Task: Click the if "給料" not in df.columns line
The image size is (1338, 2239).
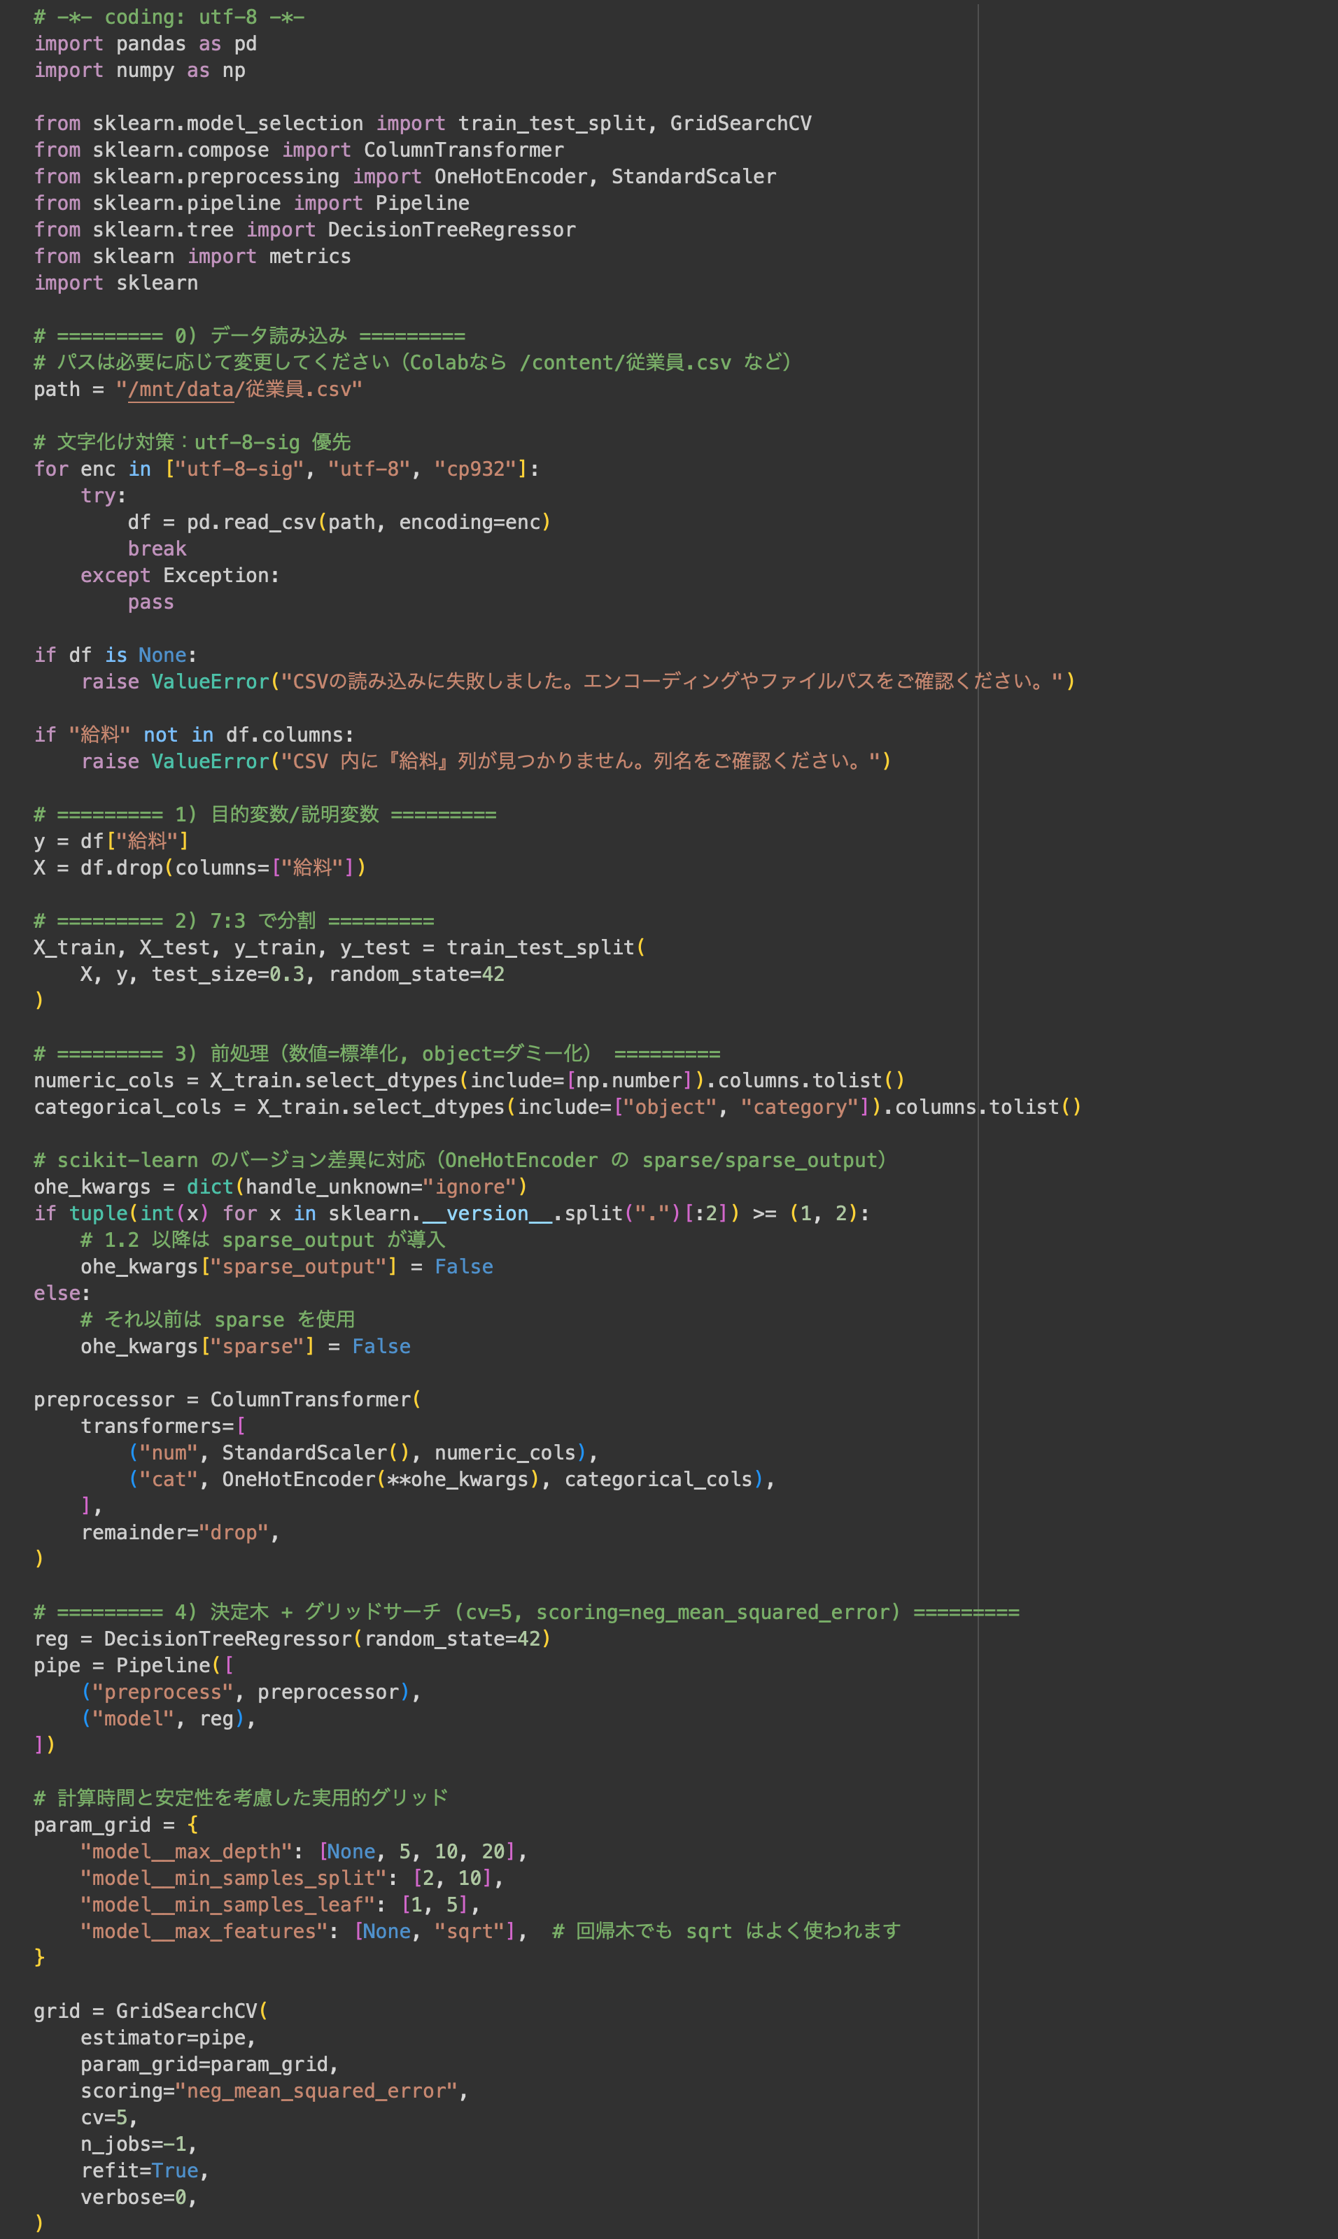Action: click(x=194, y=735)
